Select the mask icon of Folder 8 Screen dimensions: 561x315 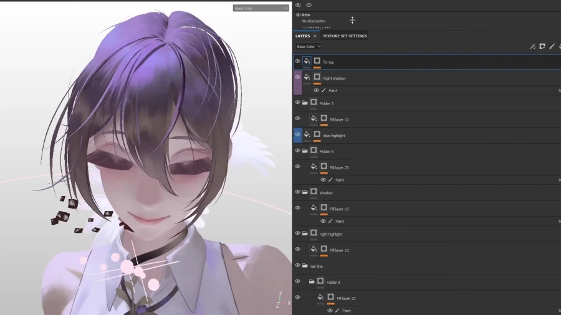pos(320,281)
